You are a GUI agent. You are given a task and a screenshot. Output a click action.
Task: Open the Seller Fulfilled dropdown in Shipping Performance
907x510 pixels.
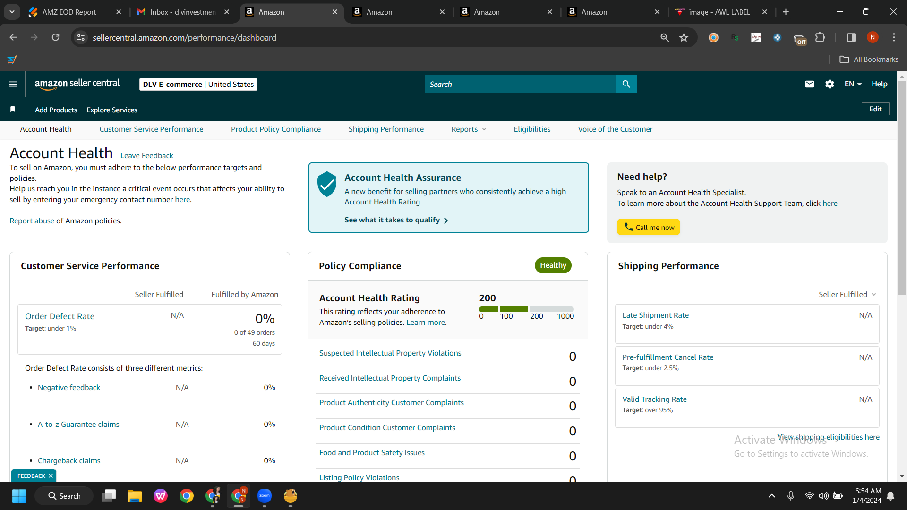coord(847,294)
